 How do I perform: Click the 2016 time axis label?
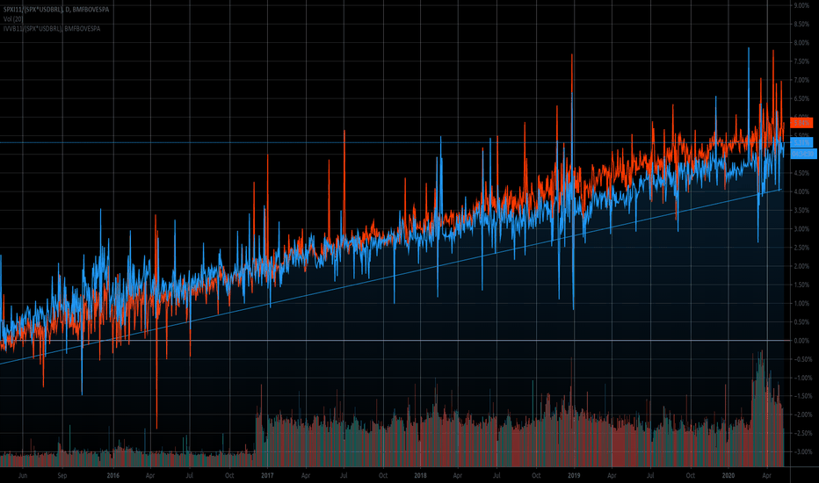112,476
